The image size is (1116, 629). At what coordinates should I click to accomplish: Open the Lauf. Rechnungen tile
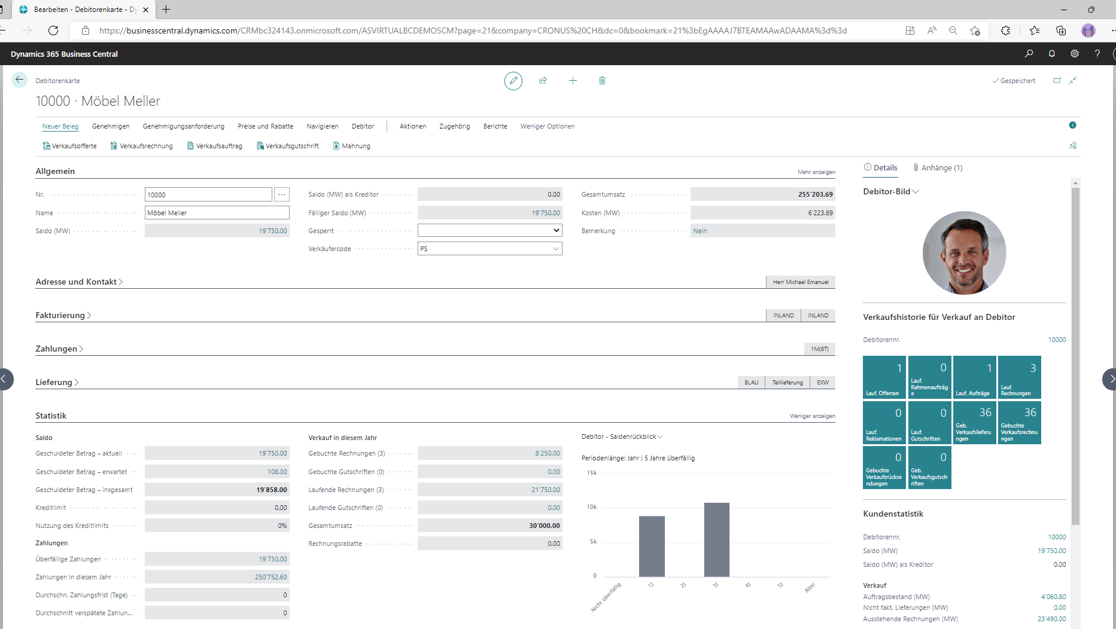click(x=1020, y=377)
